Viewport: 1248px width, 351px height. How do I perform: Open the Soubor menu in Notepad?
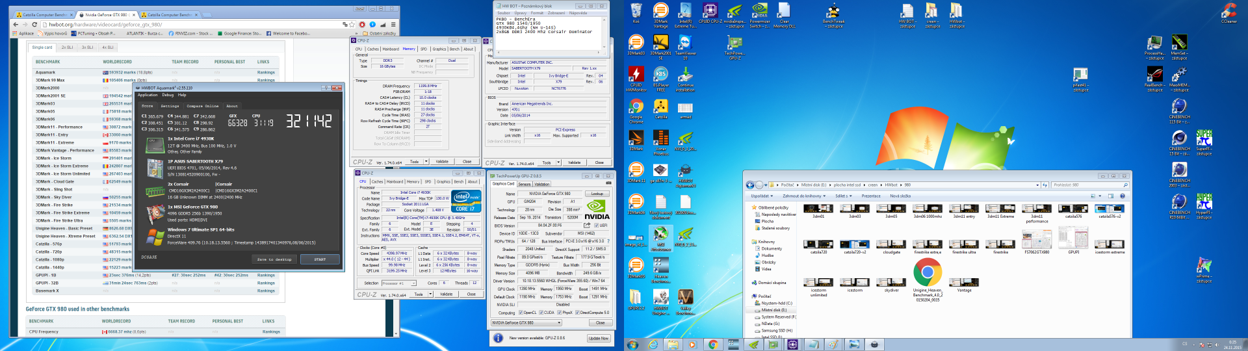click(x=504, y=13)
